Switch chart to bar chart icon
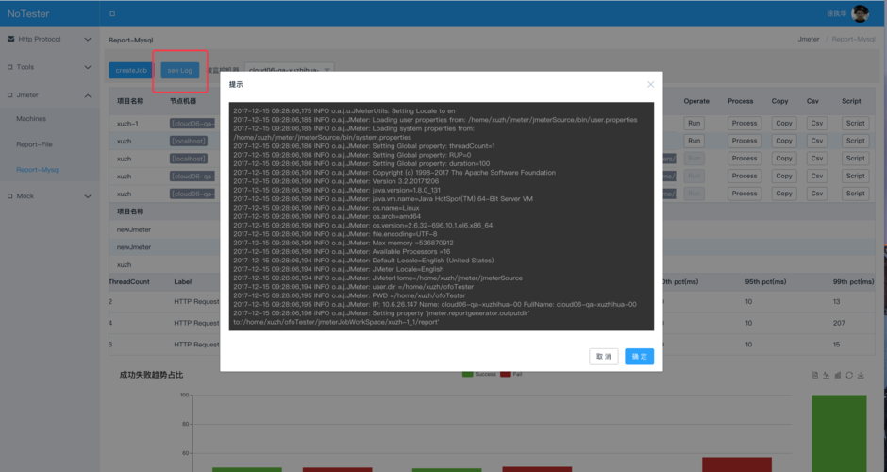Viewport: 887px width, 472px height. click(838, 375)
